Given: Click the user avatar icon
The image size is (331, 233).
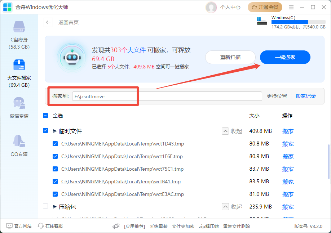Looking at the screenshot, I should [x=211, y=7].
